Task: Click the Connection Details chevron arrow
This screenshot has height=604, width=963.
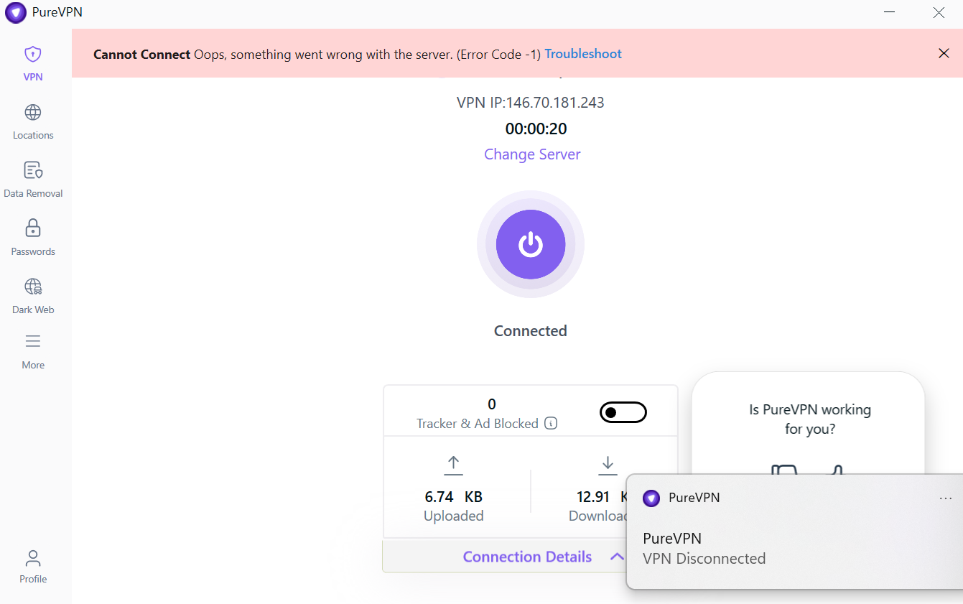Action: pos(617,557)
